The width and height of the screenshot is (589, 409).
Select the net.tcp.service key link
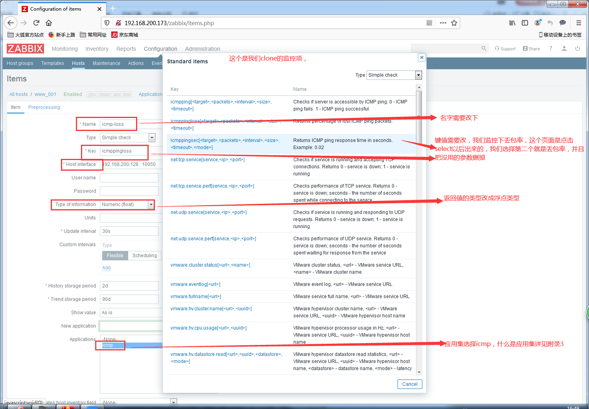click(x=208, y=160)
